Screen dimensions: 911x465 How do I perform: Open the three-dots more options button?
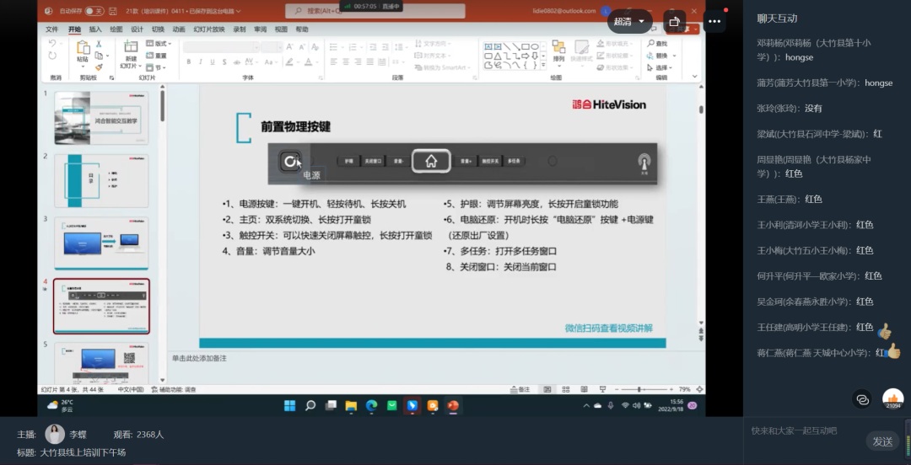point(714,21)
